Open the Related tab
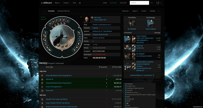 click(x=153, y=11)
